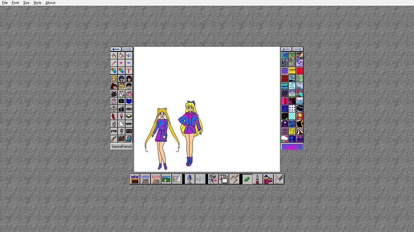Choose the pink ice cream cone stamp

(121, 116)
